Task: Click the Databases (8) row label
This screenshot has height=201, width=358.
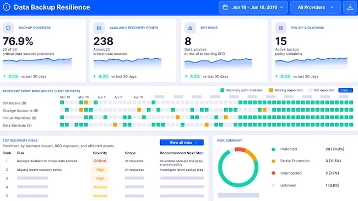Action: click(x=14, y=103)
